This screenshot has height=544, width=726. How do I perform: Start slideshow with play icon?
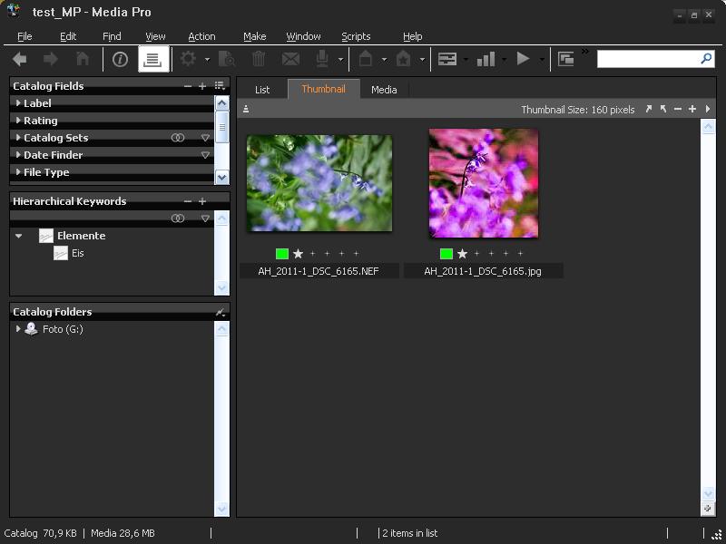point(524,59)
